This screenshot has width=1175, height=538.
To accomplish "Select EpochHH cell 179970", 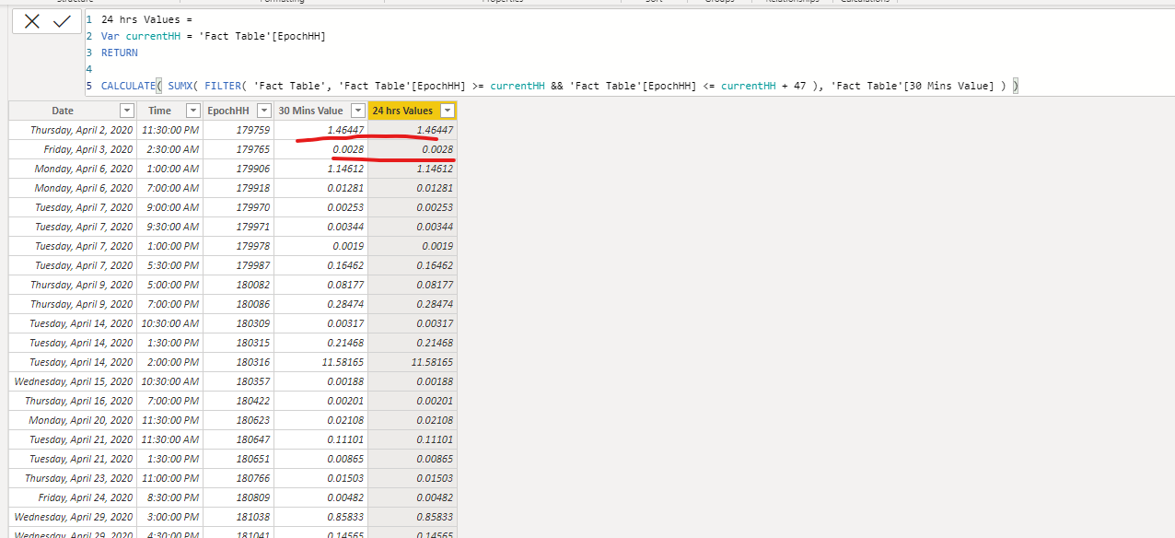I will [x=238, y=207].
